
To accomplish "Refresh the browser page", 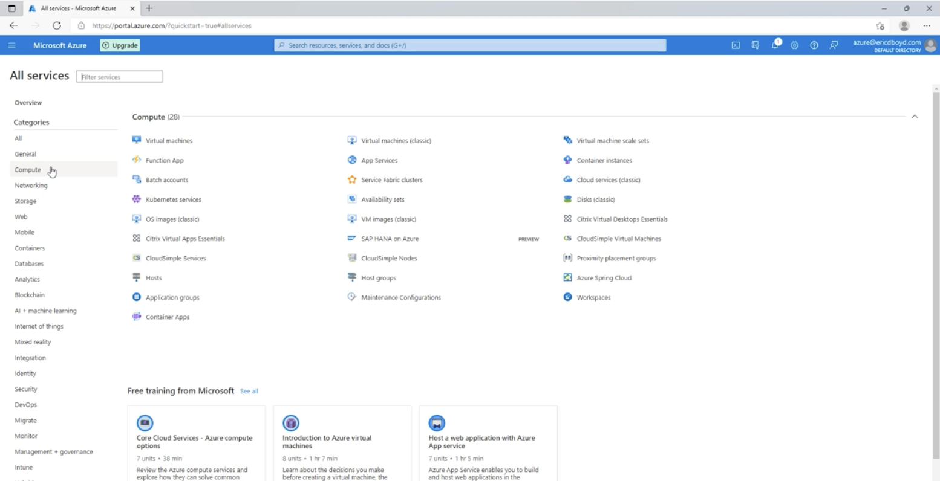I will point(57,25).
